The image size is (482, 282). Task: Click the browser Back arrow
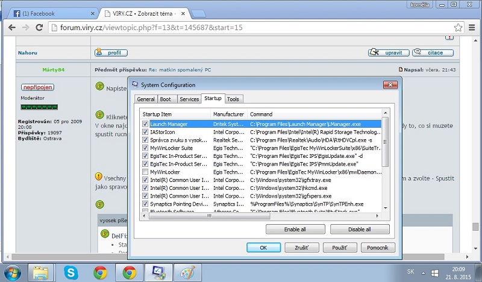pos(9,28)
